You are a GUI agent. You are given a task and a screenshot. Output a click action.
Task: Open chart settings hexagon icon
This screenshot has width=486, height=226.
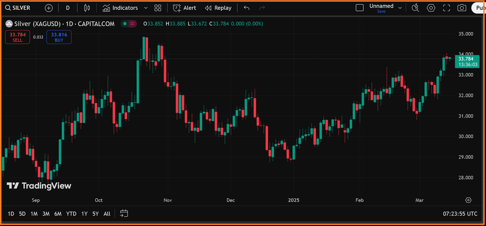[x=431, y=8]
